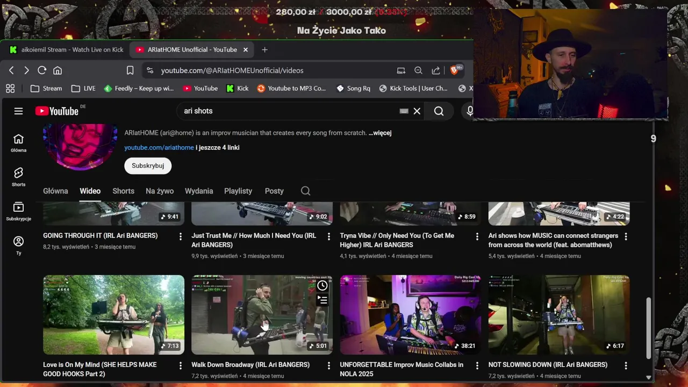Bookmark this page using the bookmark icon
Image resolution: width=688 pixels, height=387 pixels.
[130, 70]
